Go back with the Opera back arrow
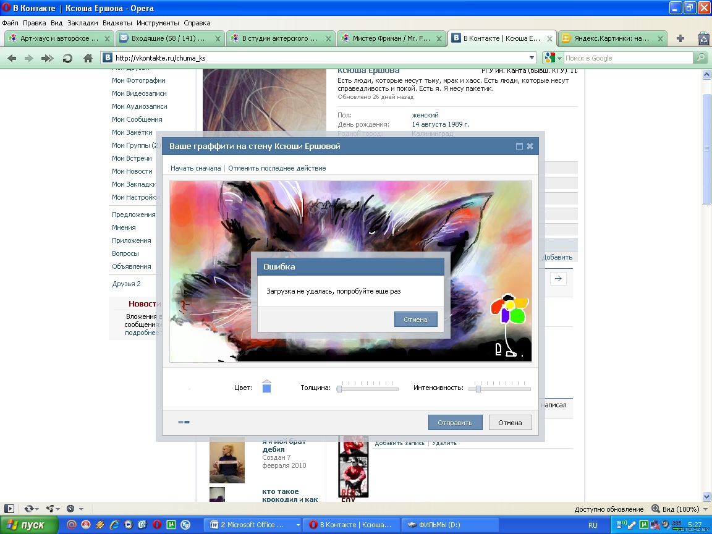This screenshot has height=534, width=712. (12, 58)
